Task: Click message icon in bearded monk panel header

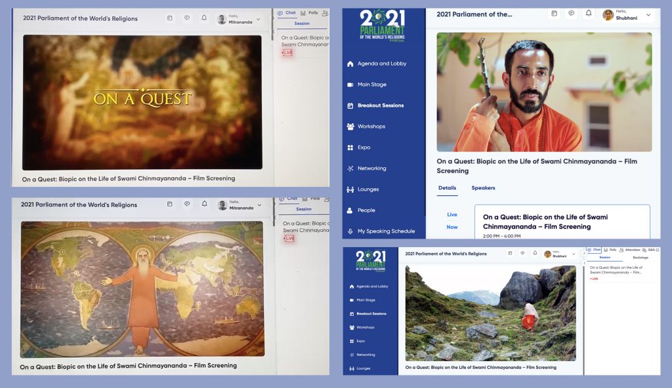Action: coord(572,14)
